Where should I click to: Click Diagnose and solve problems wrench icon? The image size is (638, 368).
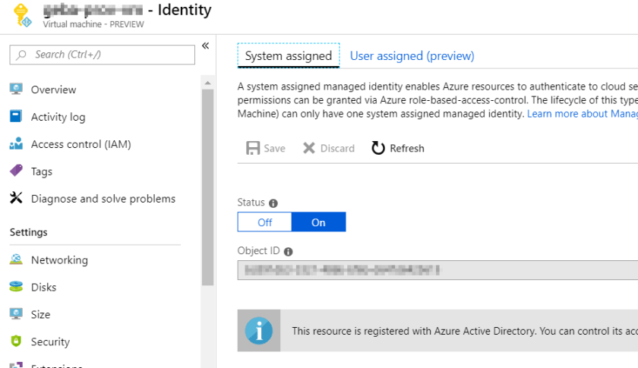(x=16, y=199)
